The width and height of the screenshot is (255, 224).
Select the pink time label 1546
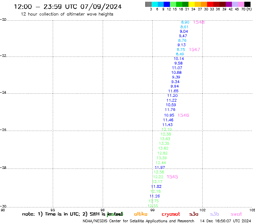(183, 115)
